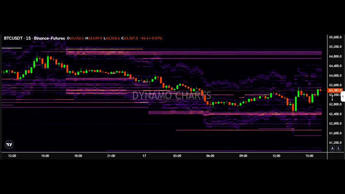Select the current price label 63,387.0

[335, 90]
